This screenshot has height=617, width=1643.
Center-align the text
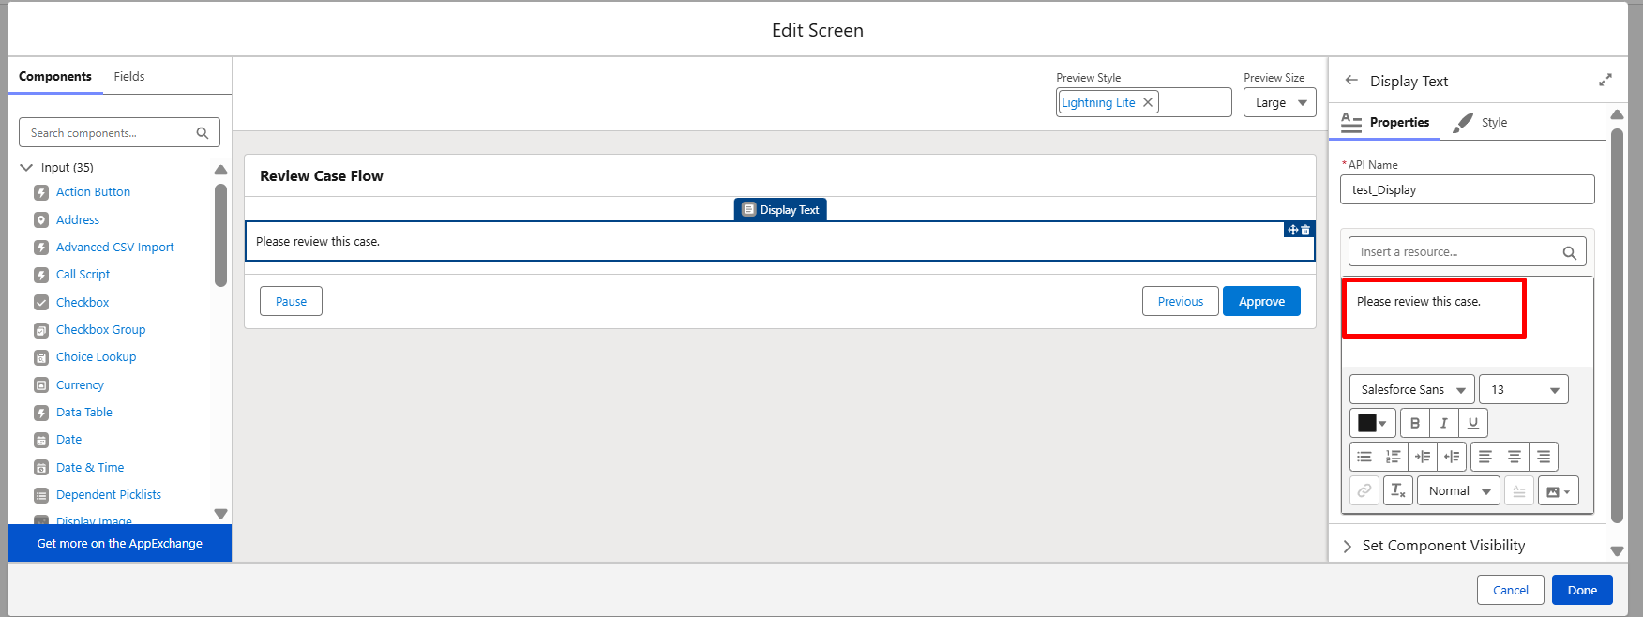click(x=1515, y=457)
